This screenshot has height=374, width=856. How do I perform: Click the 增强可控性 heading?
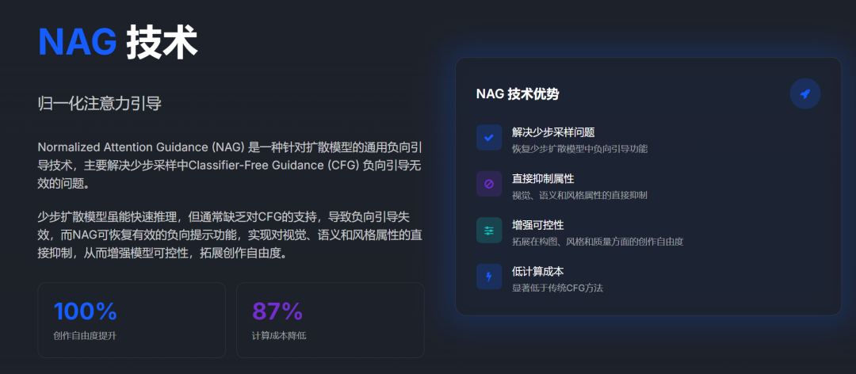coord(537,225)
